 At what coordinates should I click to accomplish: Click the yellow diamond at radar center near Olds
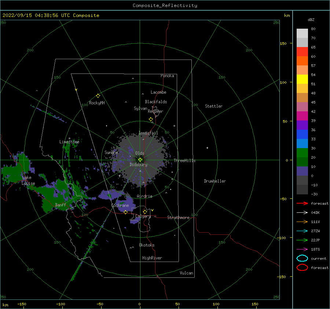(x=140, y=160)
